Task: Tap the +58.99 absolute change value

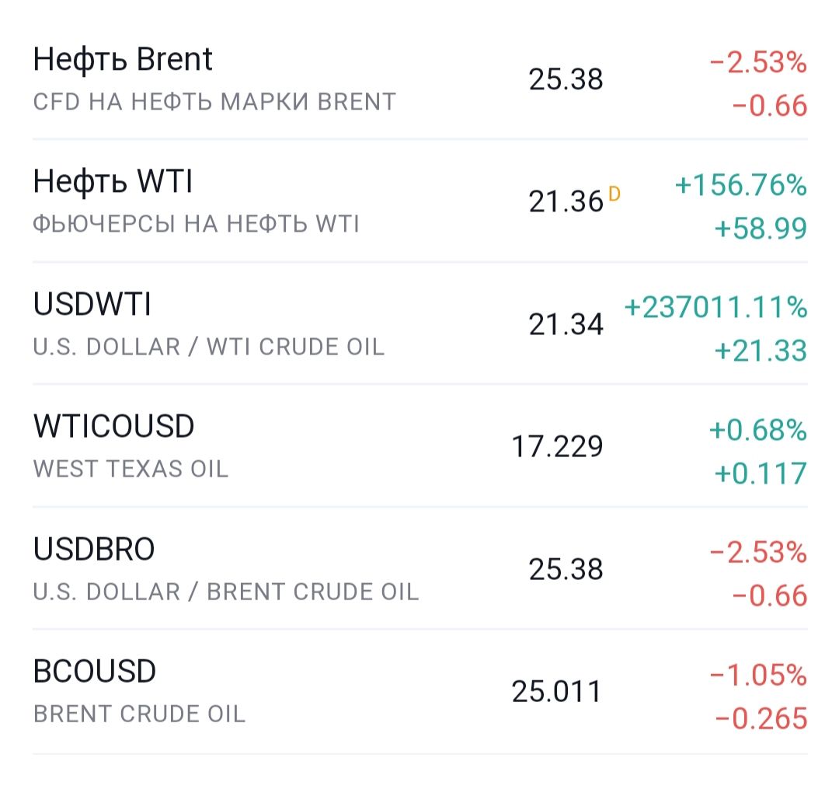Action: pos(761,229)
